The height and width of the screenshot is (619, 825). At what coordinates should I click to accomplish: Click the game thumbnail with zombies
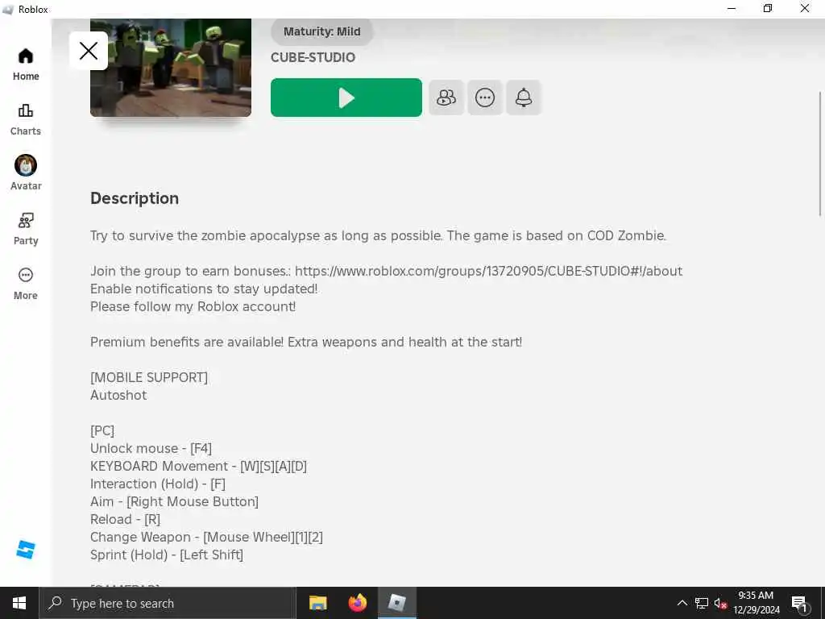[x=171, y=68]
